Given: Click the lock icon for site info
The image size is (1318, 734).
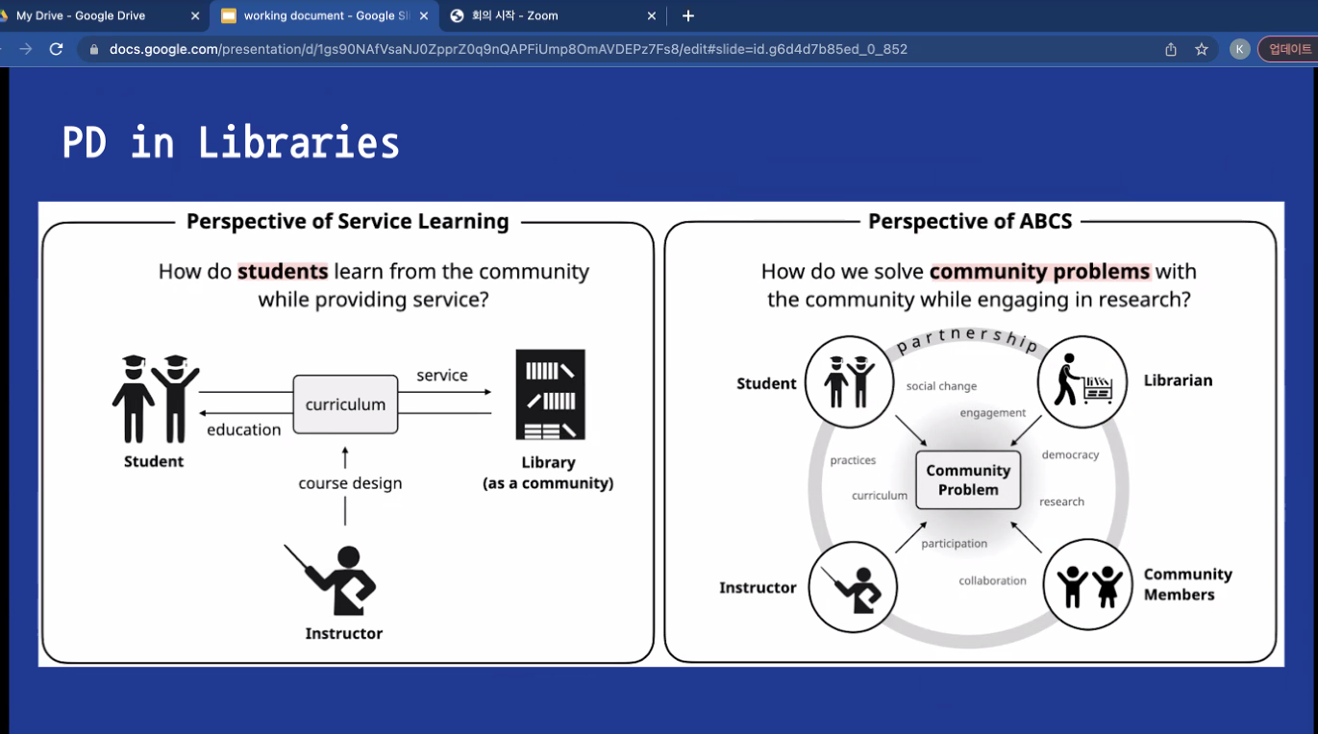Looking at the screenshot, I should pos(93,49).
